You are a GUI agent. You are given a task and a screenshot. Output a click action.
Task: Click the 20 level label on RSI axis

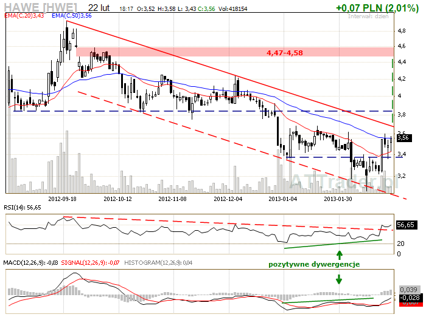(400, 244)
